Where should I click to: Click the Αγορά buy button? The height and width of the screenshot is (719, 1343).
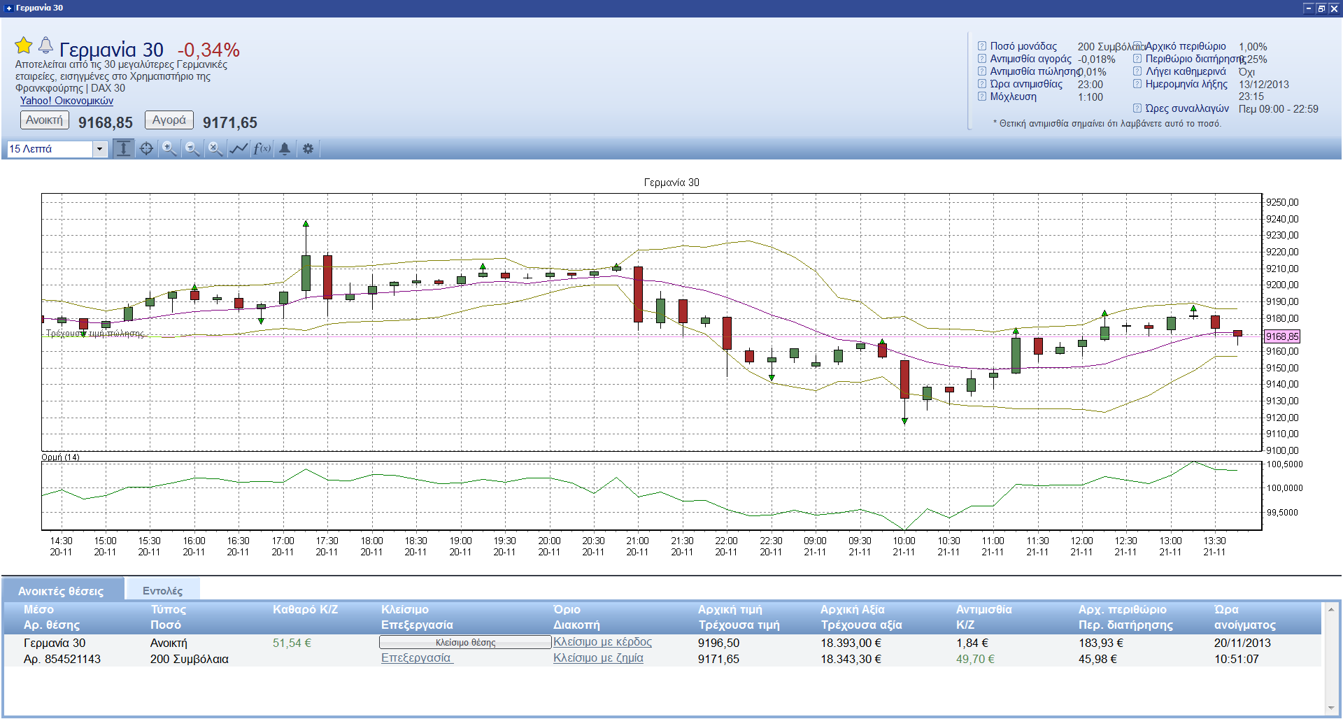coord(169,120)
